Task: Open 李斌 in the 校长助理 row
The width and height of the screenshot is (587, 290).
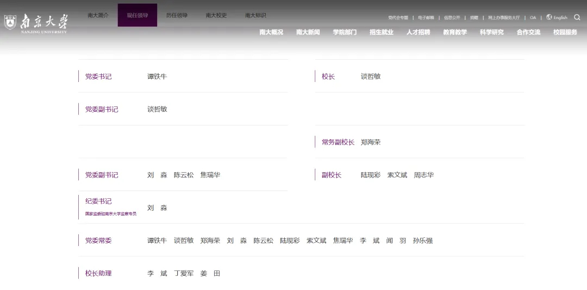Action: [157, 273]
